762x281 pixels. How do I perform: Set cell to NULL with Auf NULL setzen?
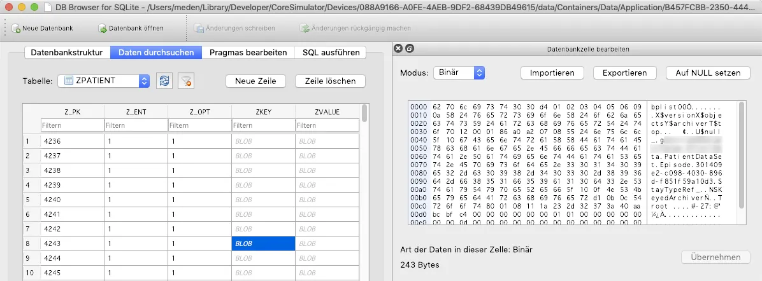708,73
